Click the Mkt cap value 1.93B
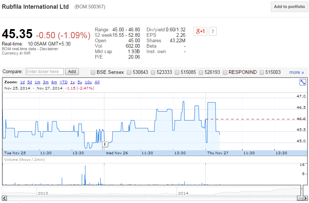309x203 pixels. (134, 52)
